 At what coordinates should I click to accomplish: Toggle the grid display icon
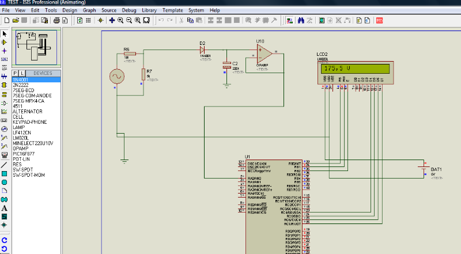pyautogui.click(x=89, y=20)
